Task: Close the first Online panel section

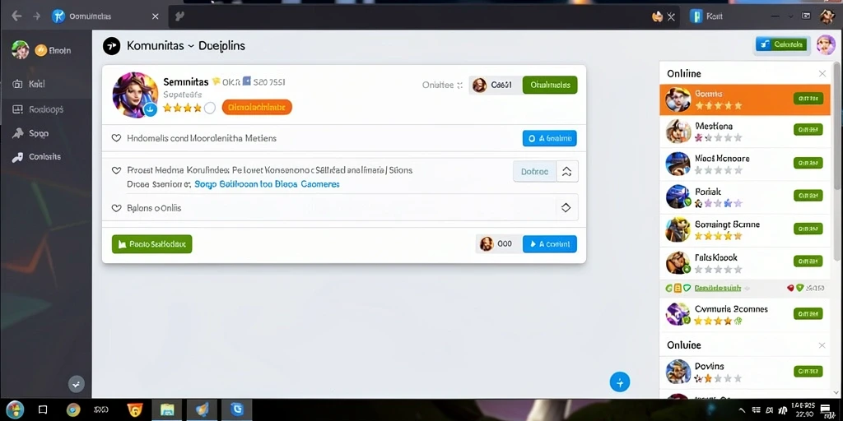Action: click(x=822, y=73)
